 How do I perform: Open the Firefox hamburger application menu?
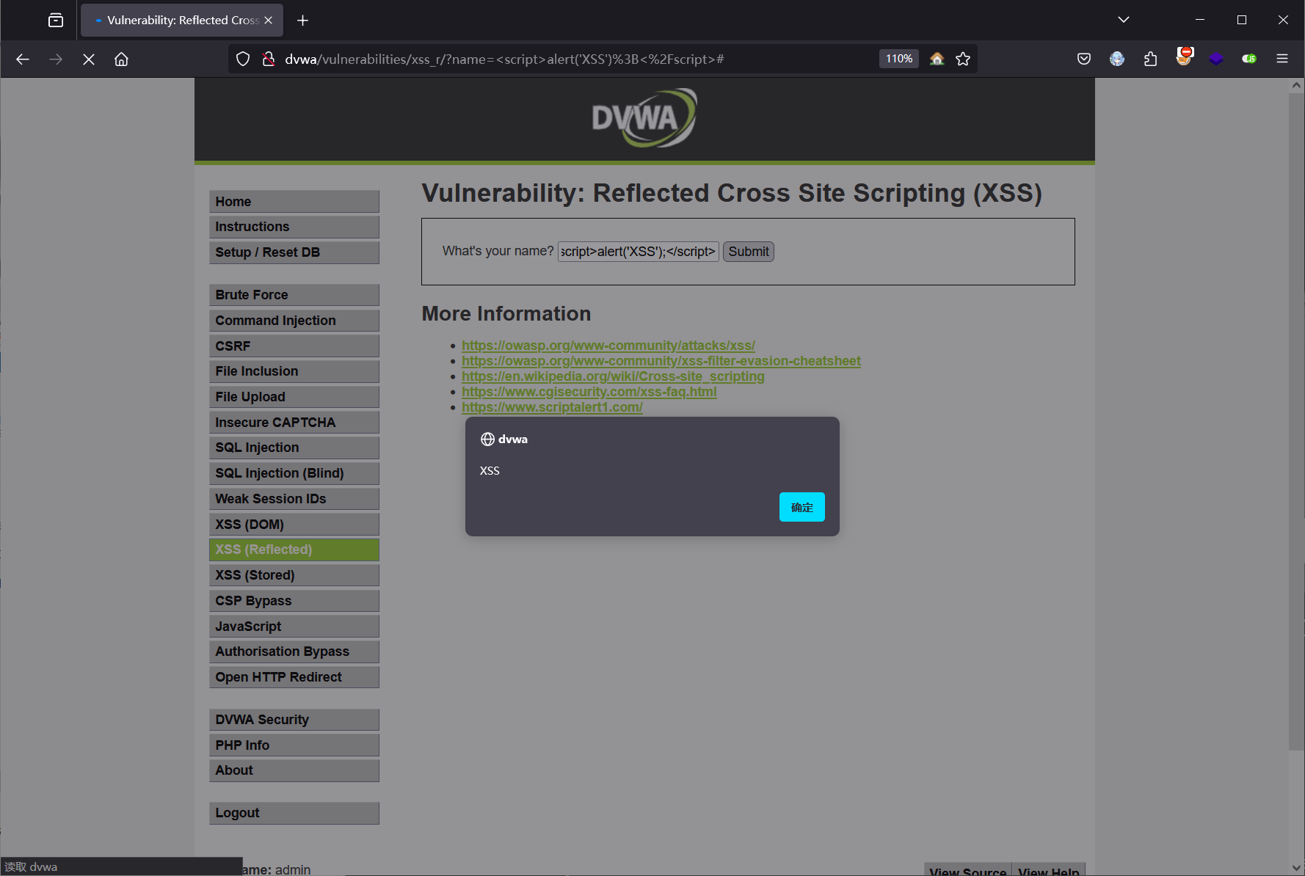tap(1282, 59)
